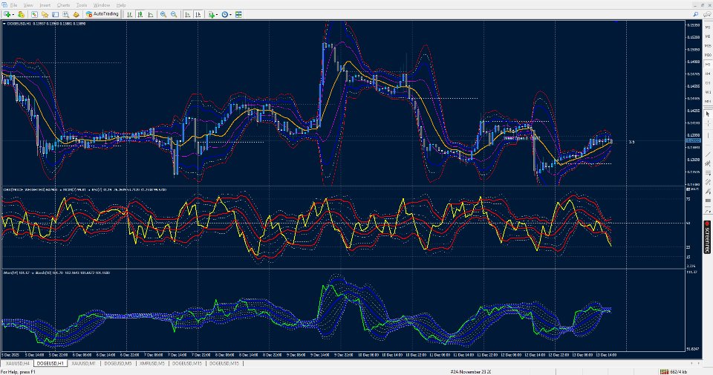Open the Periods clock icon

(x=224, y=15)
